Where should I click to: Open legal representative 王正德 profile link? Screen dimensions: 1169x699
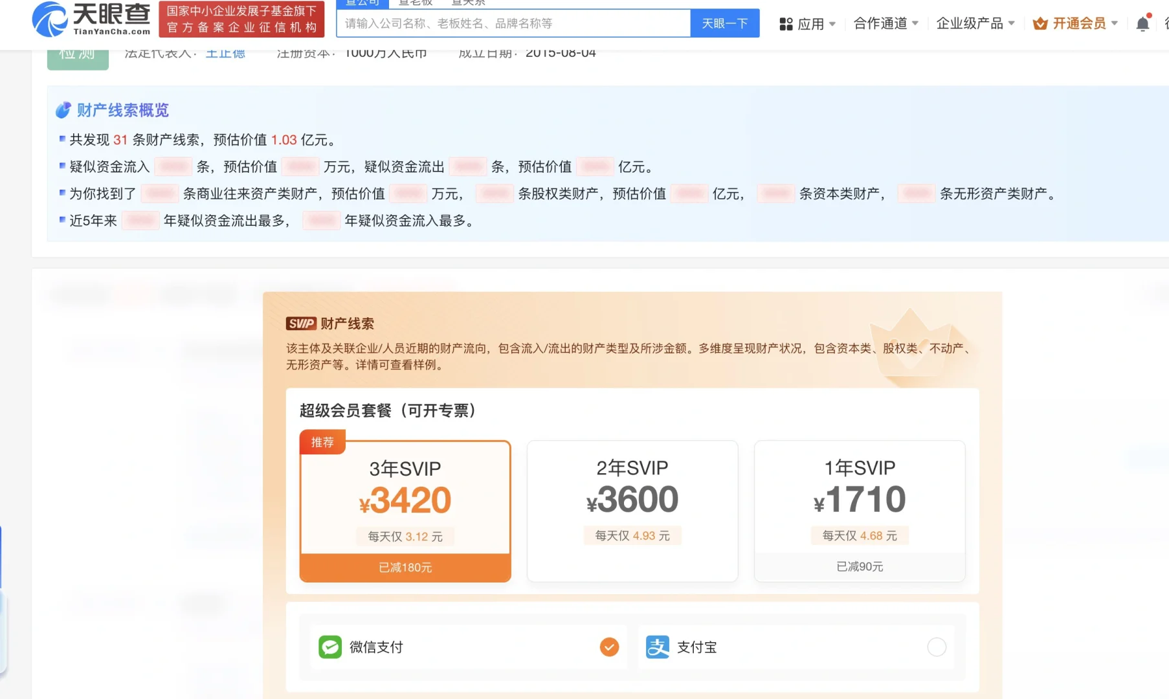point(225,52)
